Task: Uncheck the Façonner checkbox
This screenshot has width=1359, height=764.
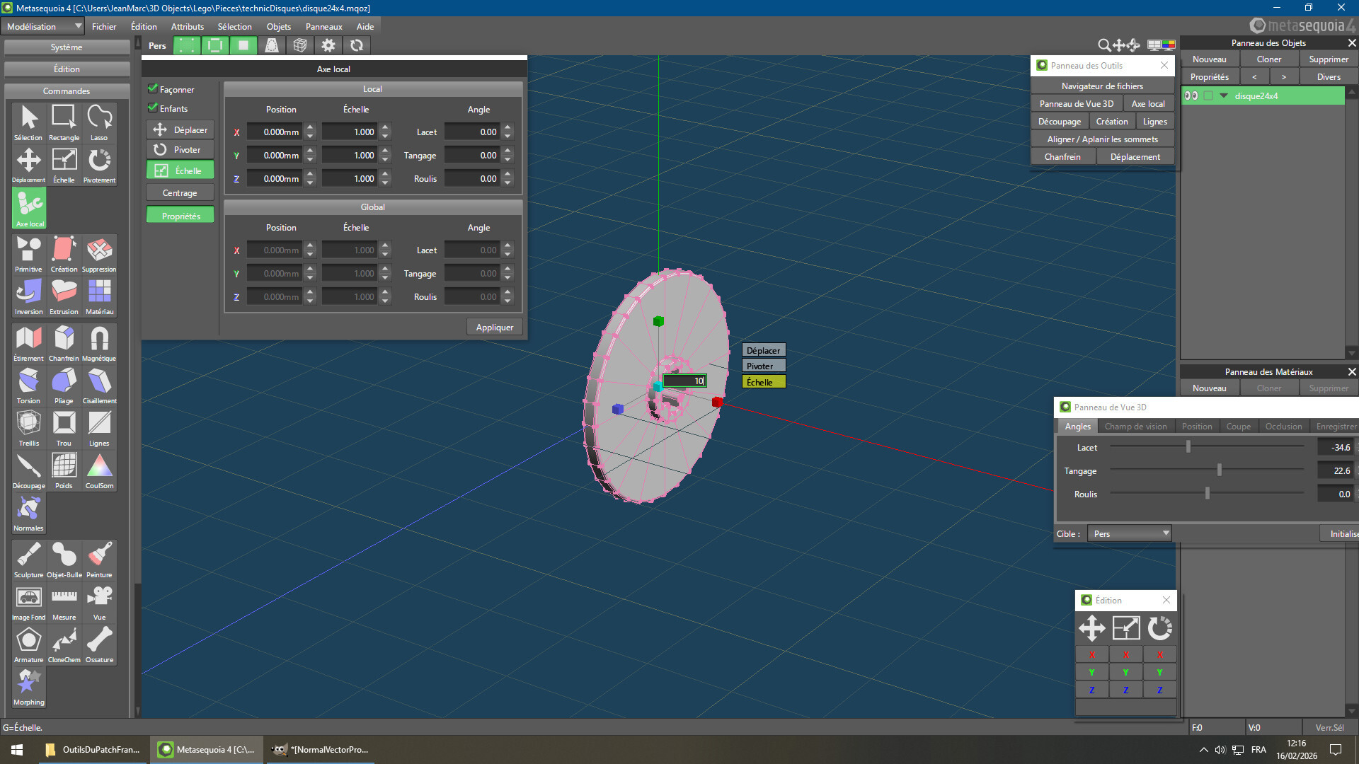Action: click(152, 89)
